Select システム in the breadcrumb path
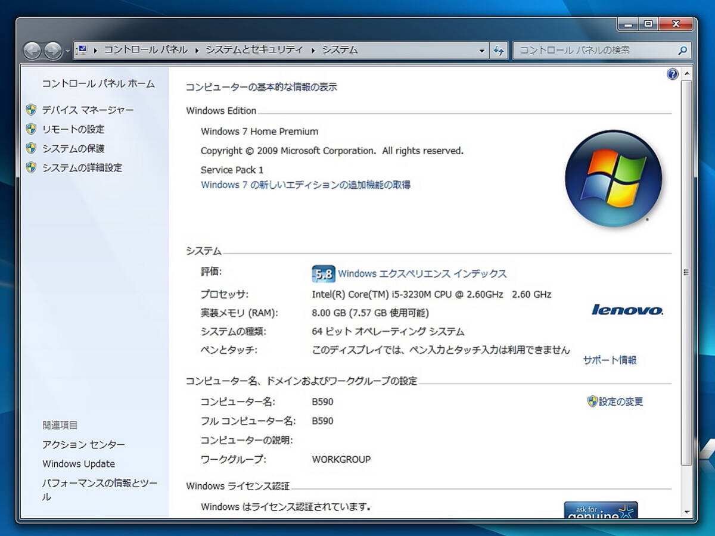The height and width of the screenshot is (536, 715). (340, 50)
